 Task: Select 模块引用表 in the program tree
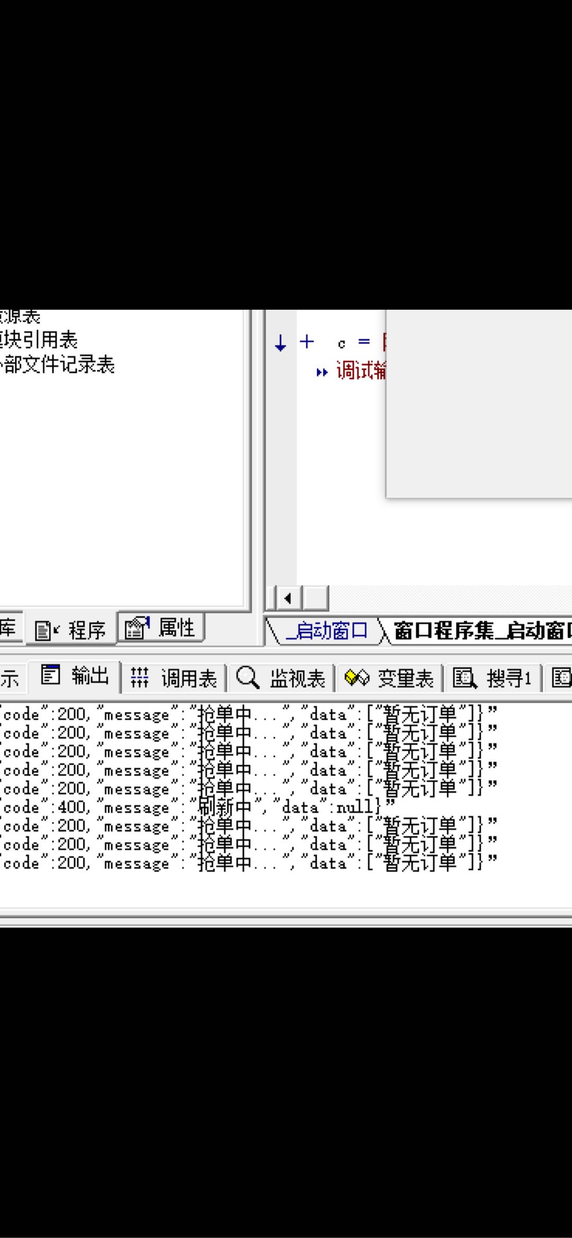(x=39, y=340)
